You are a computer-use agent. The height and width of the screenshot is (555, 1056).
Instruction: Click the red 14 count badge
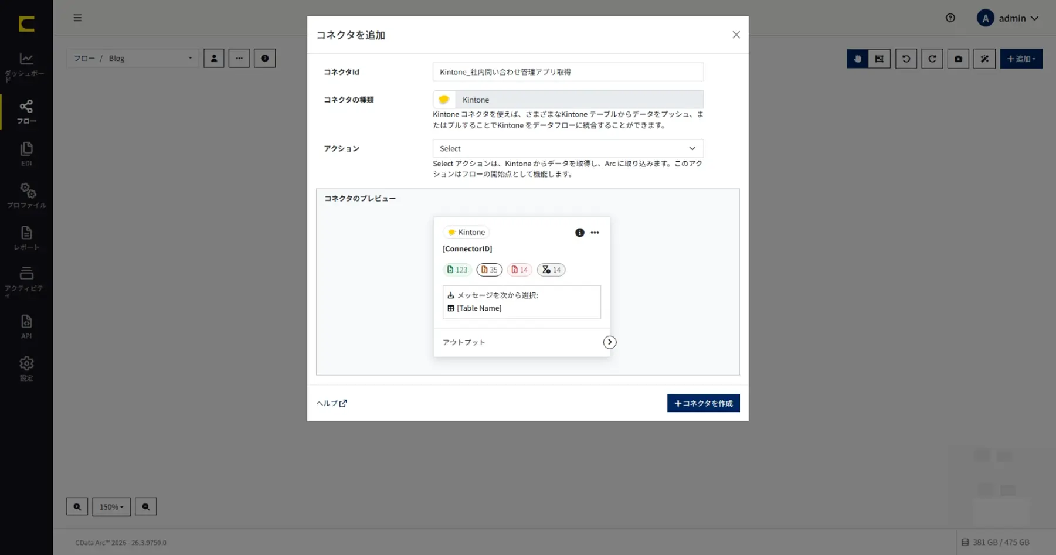(x=519, y=270)
